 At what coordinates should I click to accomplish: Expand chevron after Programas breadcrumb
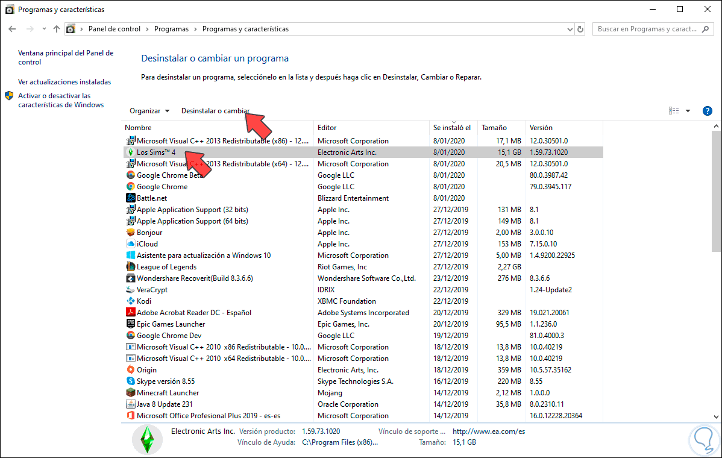pyautogui.click(x=195, y=29)
